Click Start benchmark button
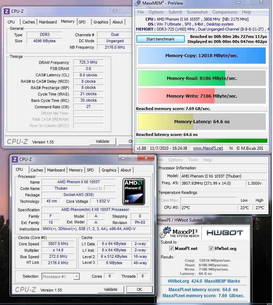 [160, 39]
